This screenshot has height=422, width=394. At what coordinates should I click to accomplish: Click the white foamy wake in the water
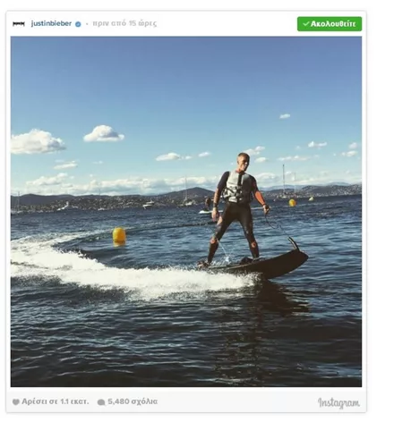[119, 268]
